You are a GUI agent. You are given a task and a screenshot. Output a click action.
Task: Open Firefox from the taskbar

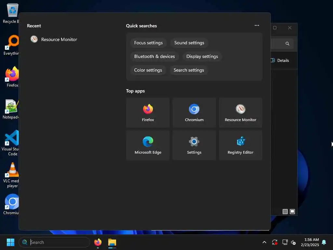(x=98, y=242)
